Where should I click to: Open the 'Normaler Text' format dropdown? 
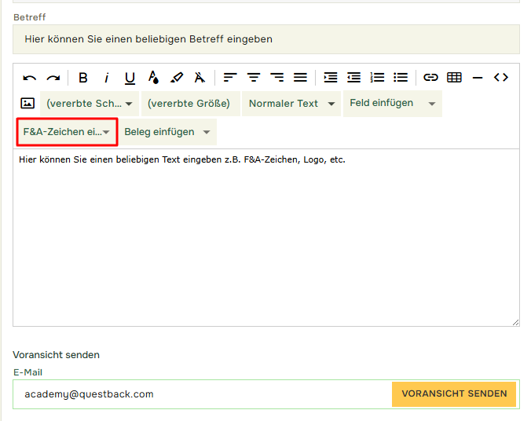pyautogui.click(x=292, y=104)
